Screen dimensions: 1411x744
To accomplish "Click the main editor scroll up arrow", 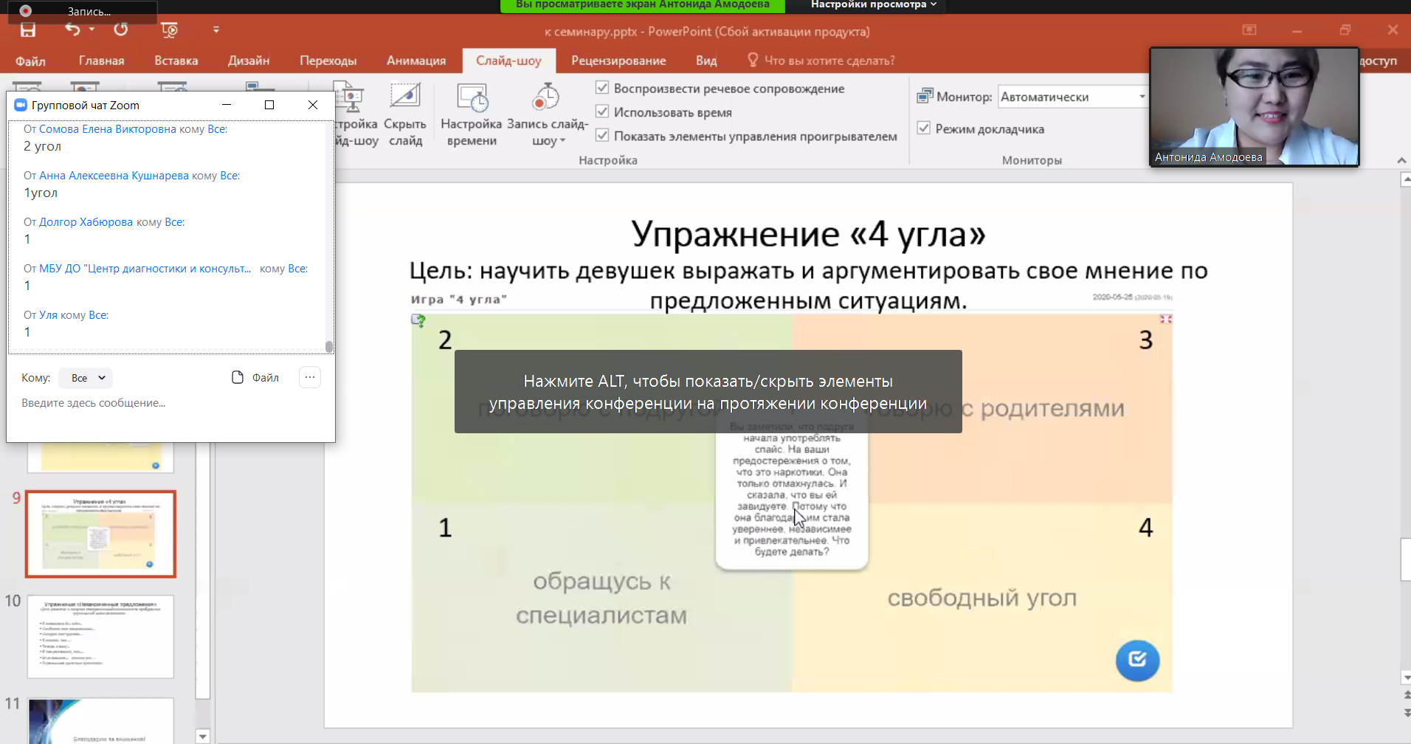I will pos(1405,179).
